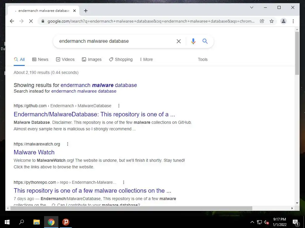Open Chrome three-dot menu
305x228 pixels.
293,21
